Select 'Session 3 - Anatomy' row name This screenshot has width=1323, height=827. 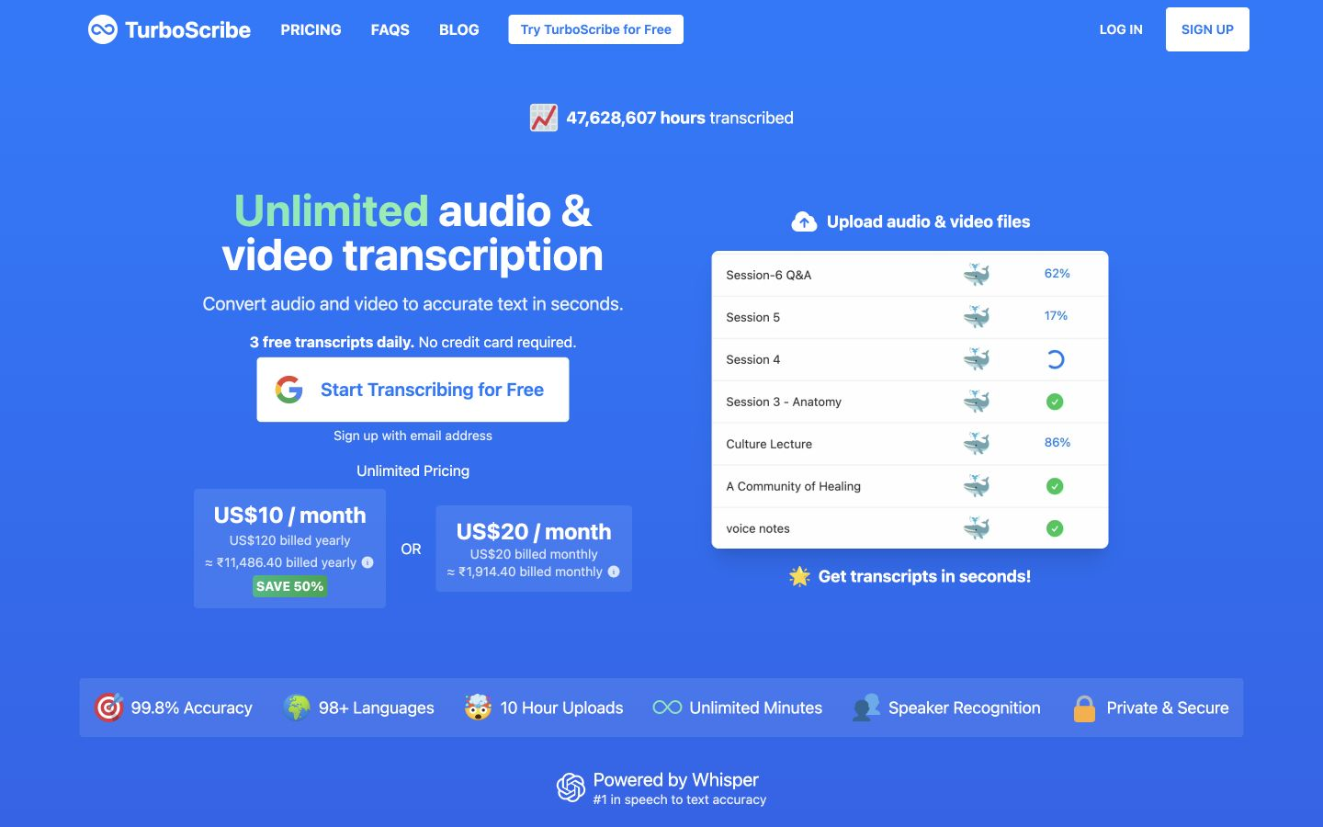[784, 402]
